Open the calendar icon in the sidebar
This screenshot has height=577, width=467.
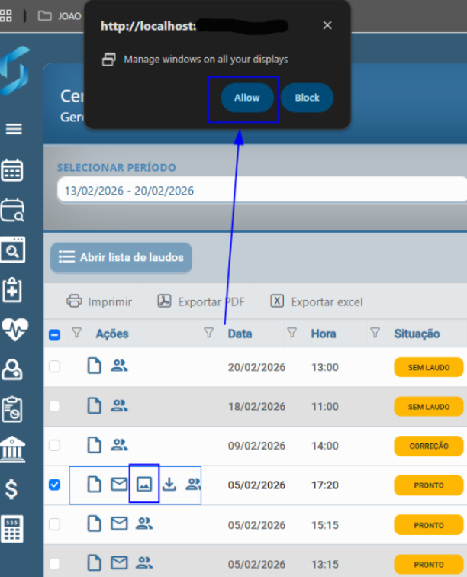(13, 170)
